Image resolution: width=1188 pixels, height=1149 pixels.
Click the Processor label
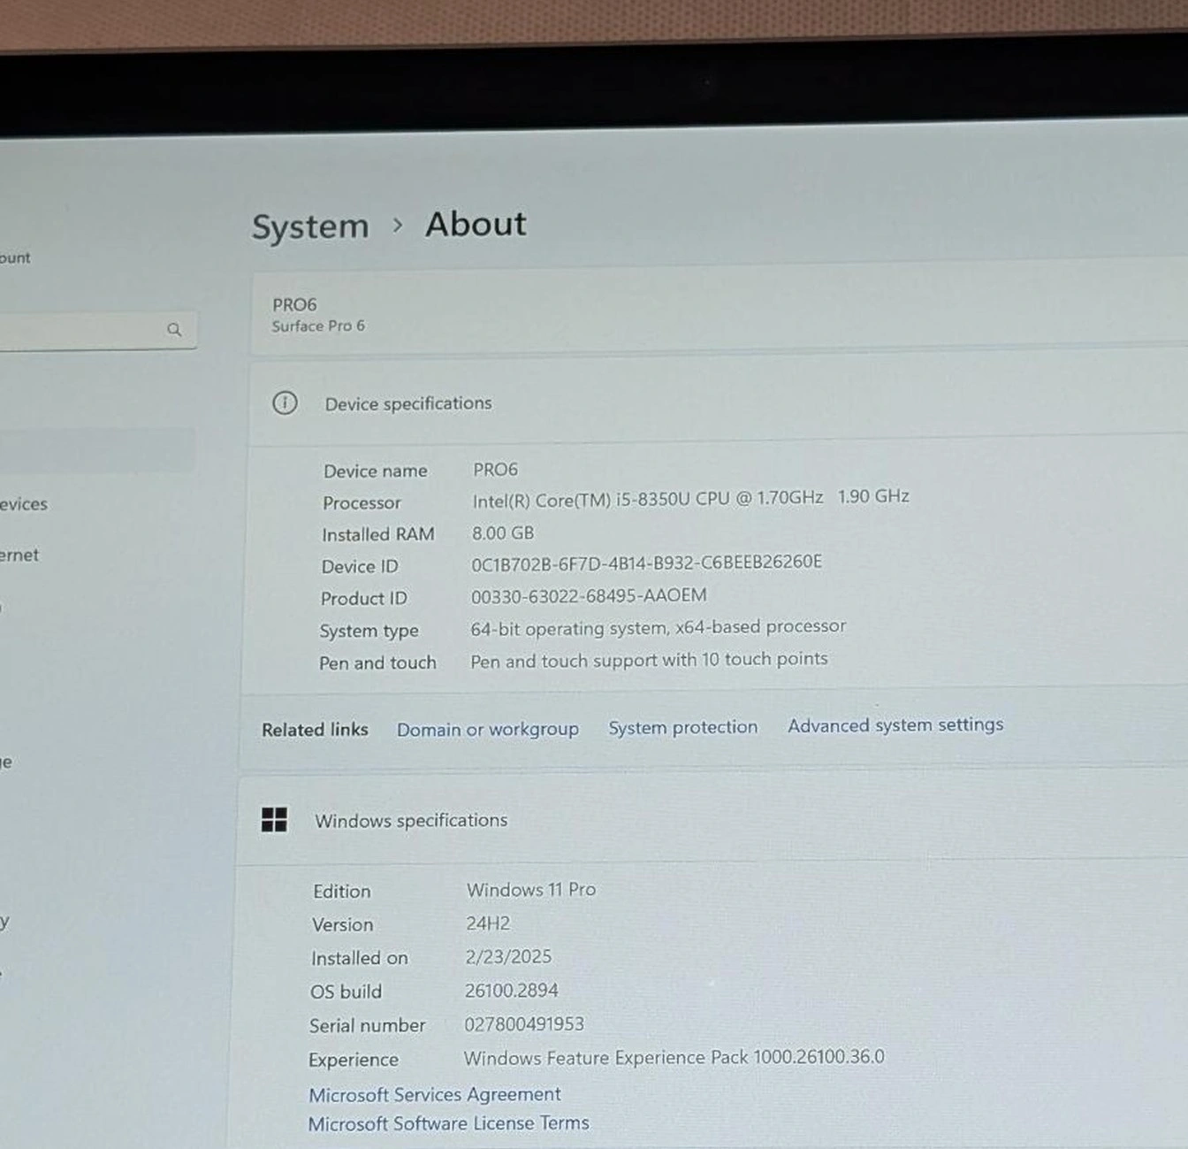tap(362, 502)
